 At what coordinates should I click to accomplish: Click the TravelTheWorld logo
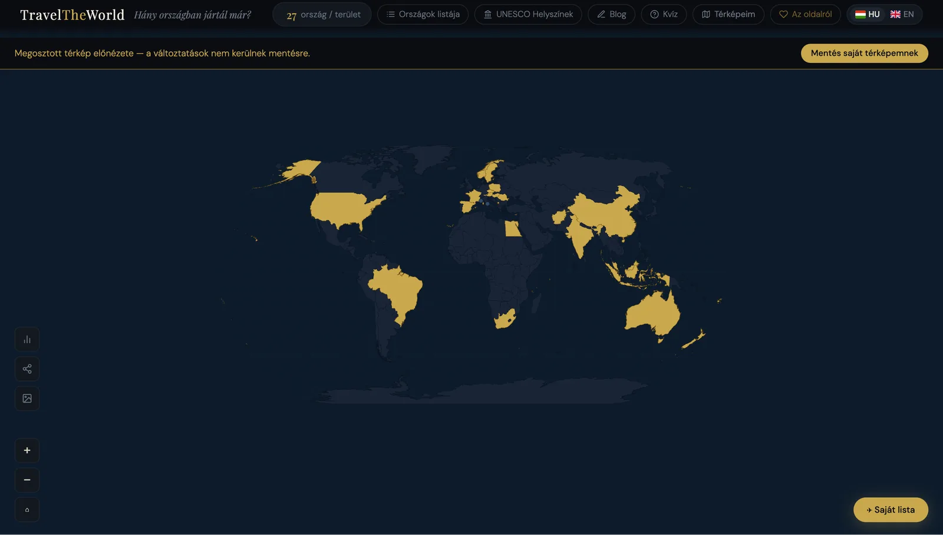(72, 15)
